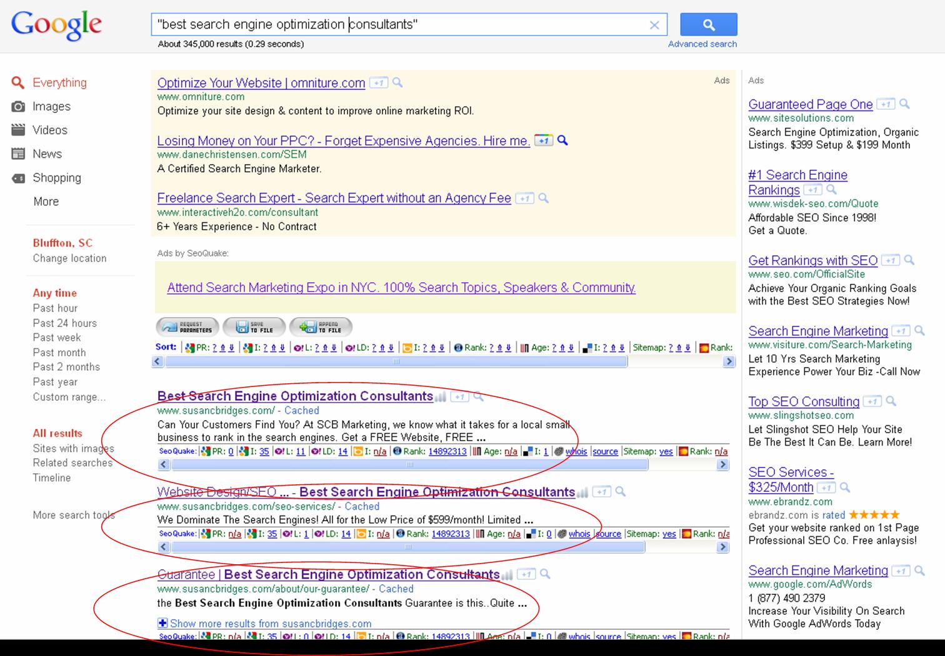Open Custom range time filter

[x=69, y=397]
